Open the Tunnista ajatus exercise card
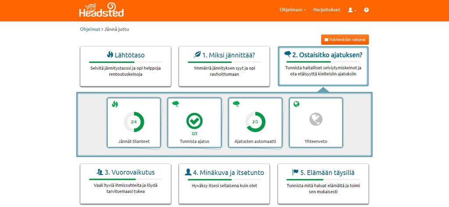The image size is (449, 207). tap(194, 123)
